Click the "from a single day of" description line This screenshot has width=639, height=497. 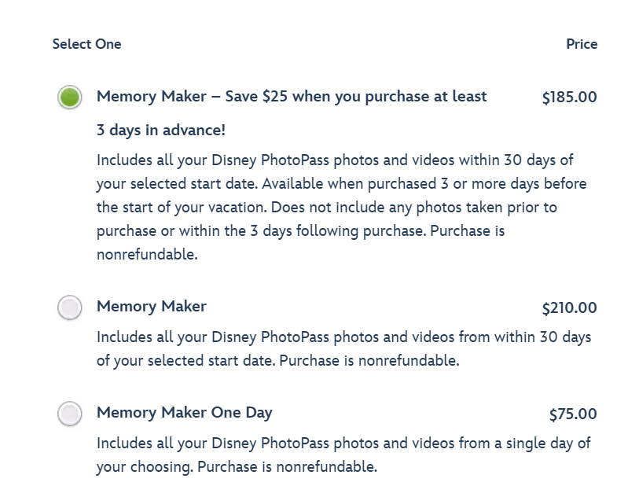(343, 444)
